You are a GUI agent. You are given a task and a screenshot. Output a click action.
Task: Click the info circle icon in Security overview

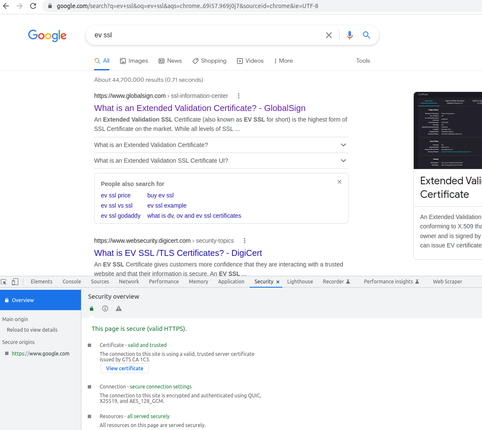pos(105,308)
